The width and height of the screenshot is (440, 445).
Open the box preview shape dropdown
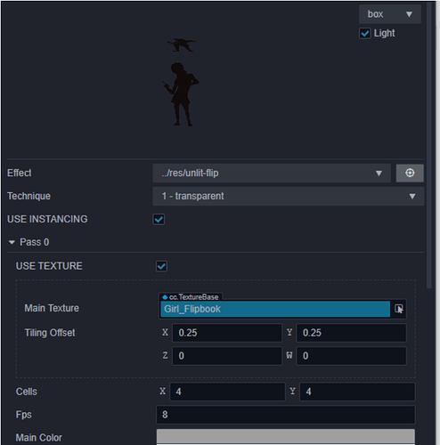point(390,14)
